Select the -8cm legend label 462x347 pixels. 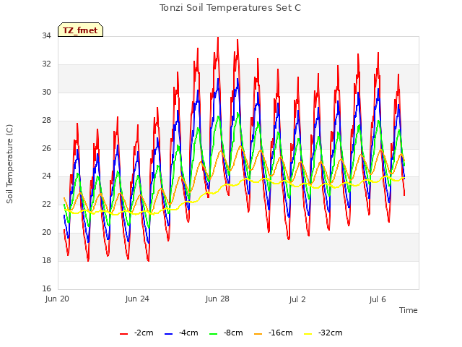[233, 333]
